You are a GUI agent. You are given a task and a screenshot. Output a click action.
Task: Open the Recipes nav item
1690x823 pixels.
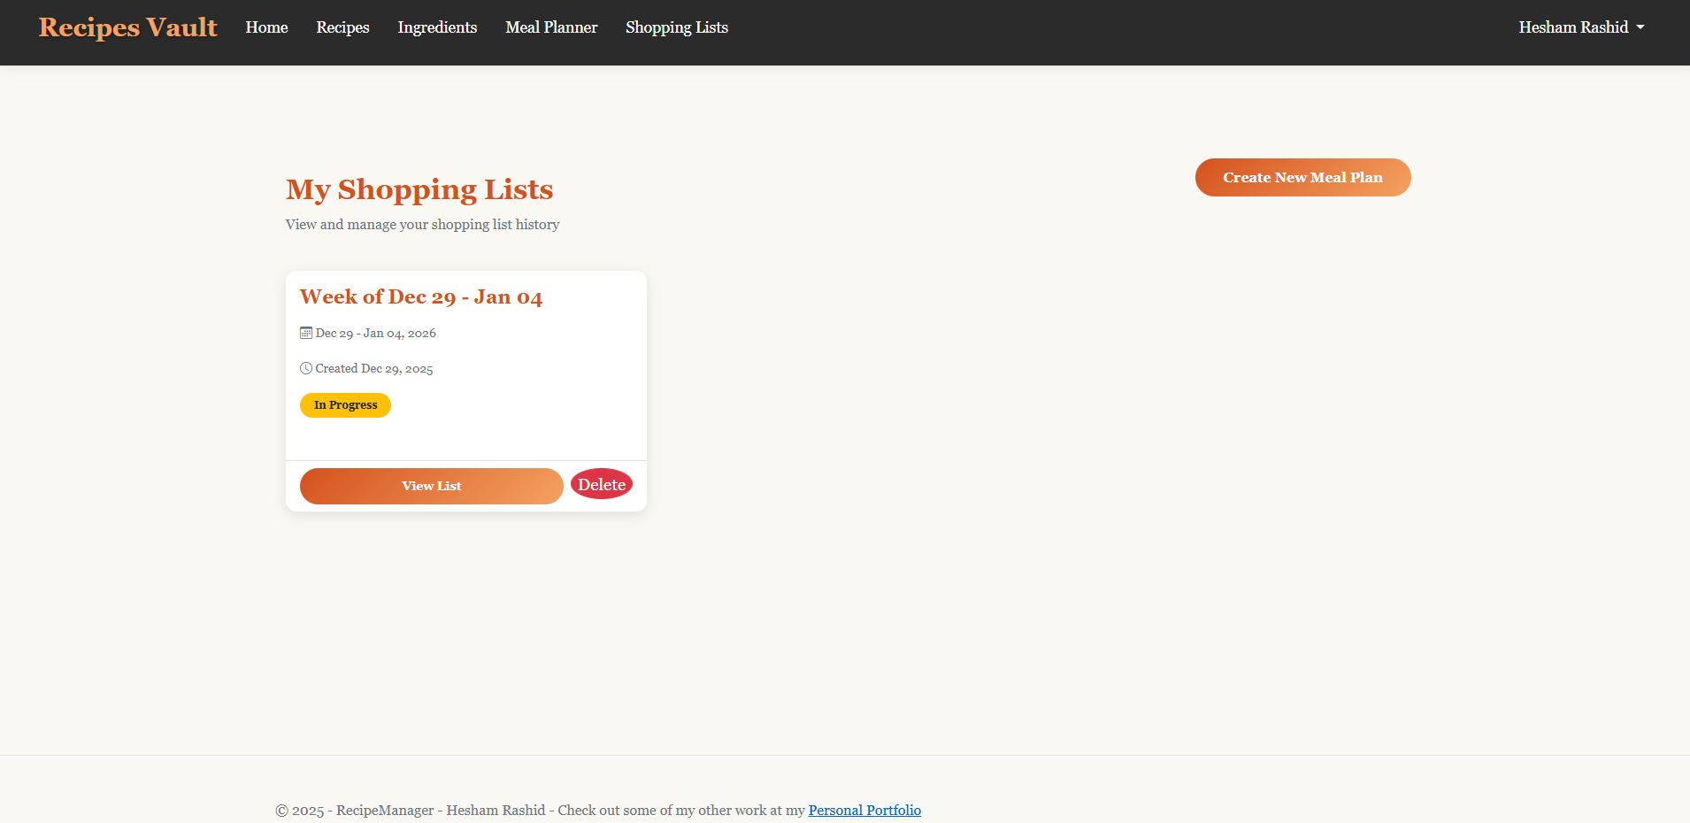pyautogui.click(x=342, y=27)
